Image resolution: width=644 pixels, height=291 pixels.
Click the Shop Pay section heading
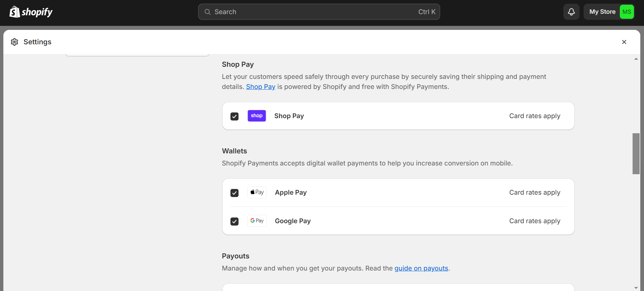(x=238, y=64)
